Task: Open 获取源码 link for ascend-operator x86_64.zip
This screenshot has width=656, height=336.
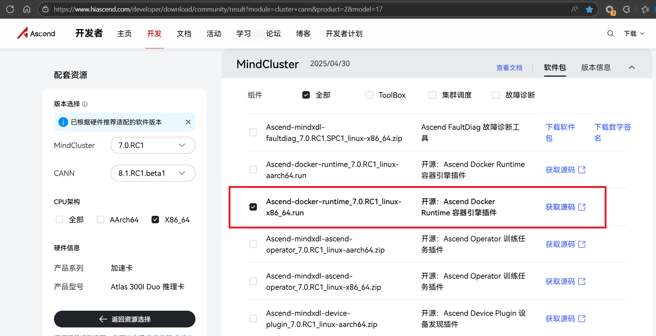Action: [x=565, y=282]
